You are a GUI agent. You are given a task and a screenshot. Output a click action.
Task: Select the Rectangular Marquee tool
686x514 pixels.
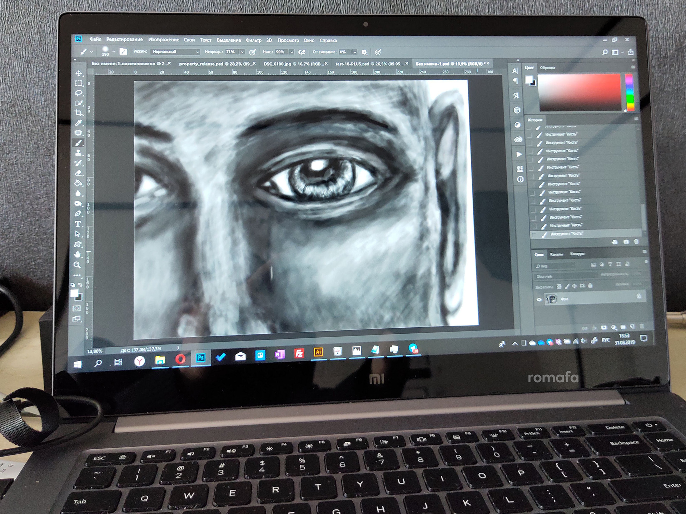79,84
